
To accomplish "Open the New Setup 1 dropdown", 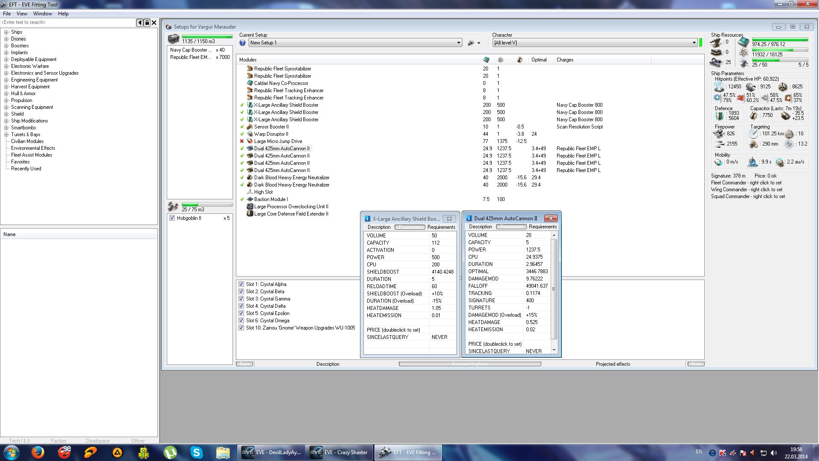I will (x=459, y=43).
